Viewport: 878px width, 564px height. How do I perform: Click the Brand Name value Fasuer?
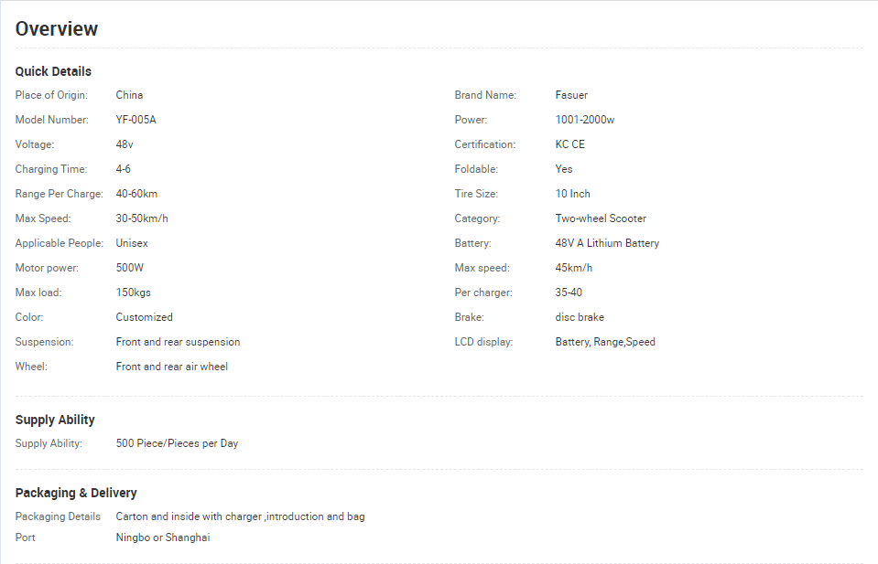(571, 95)
